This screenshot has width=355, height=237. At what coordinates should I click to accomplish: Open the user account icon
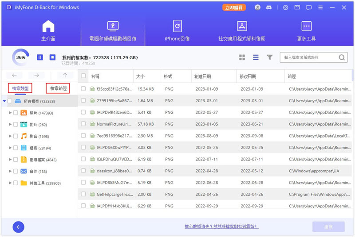pos(257,8)
